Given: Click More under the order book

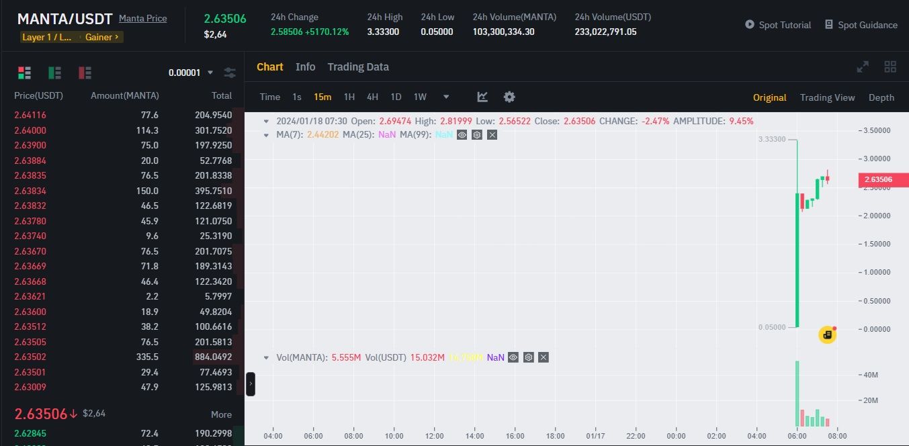Looking at the screenshot, I should point(221,414).
